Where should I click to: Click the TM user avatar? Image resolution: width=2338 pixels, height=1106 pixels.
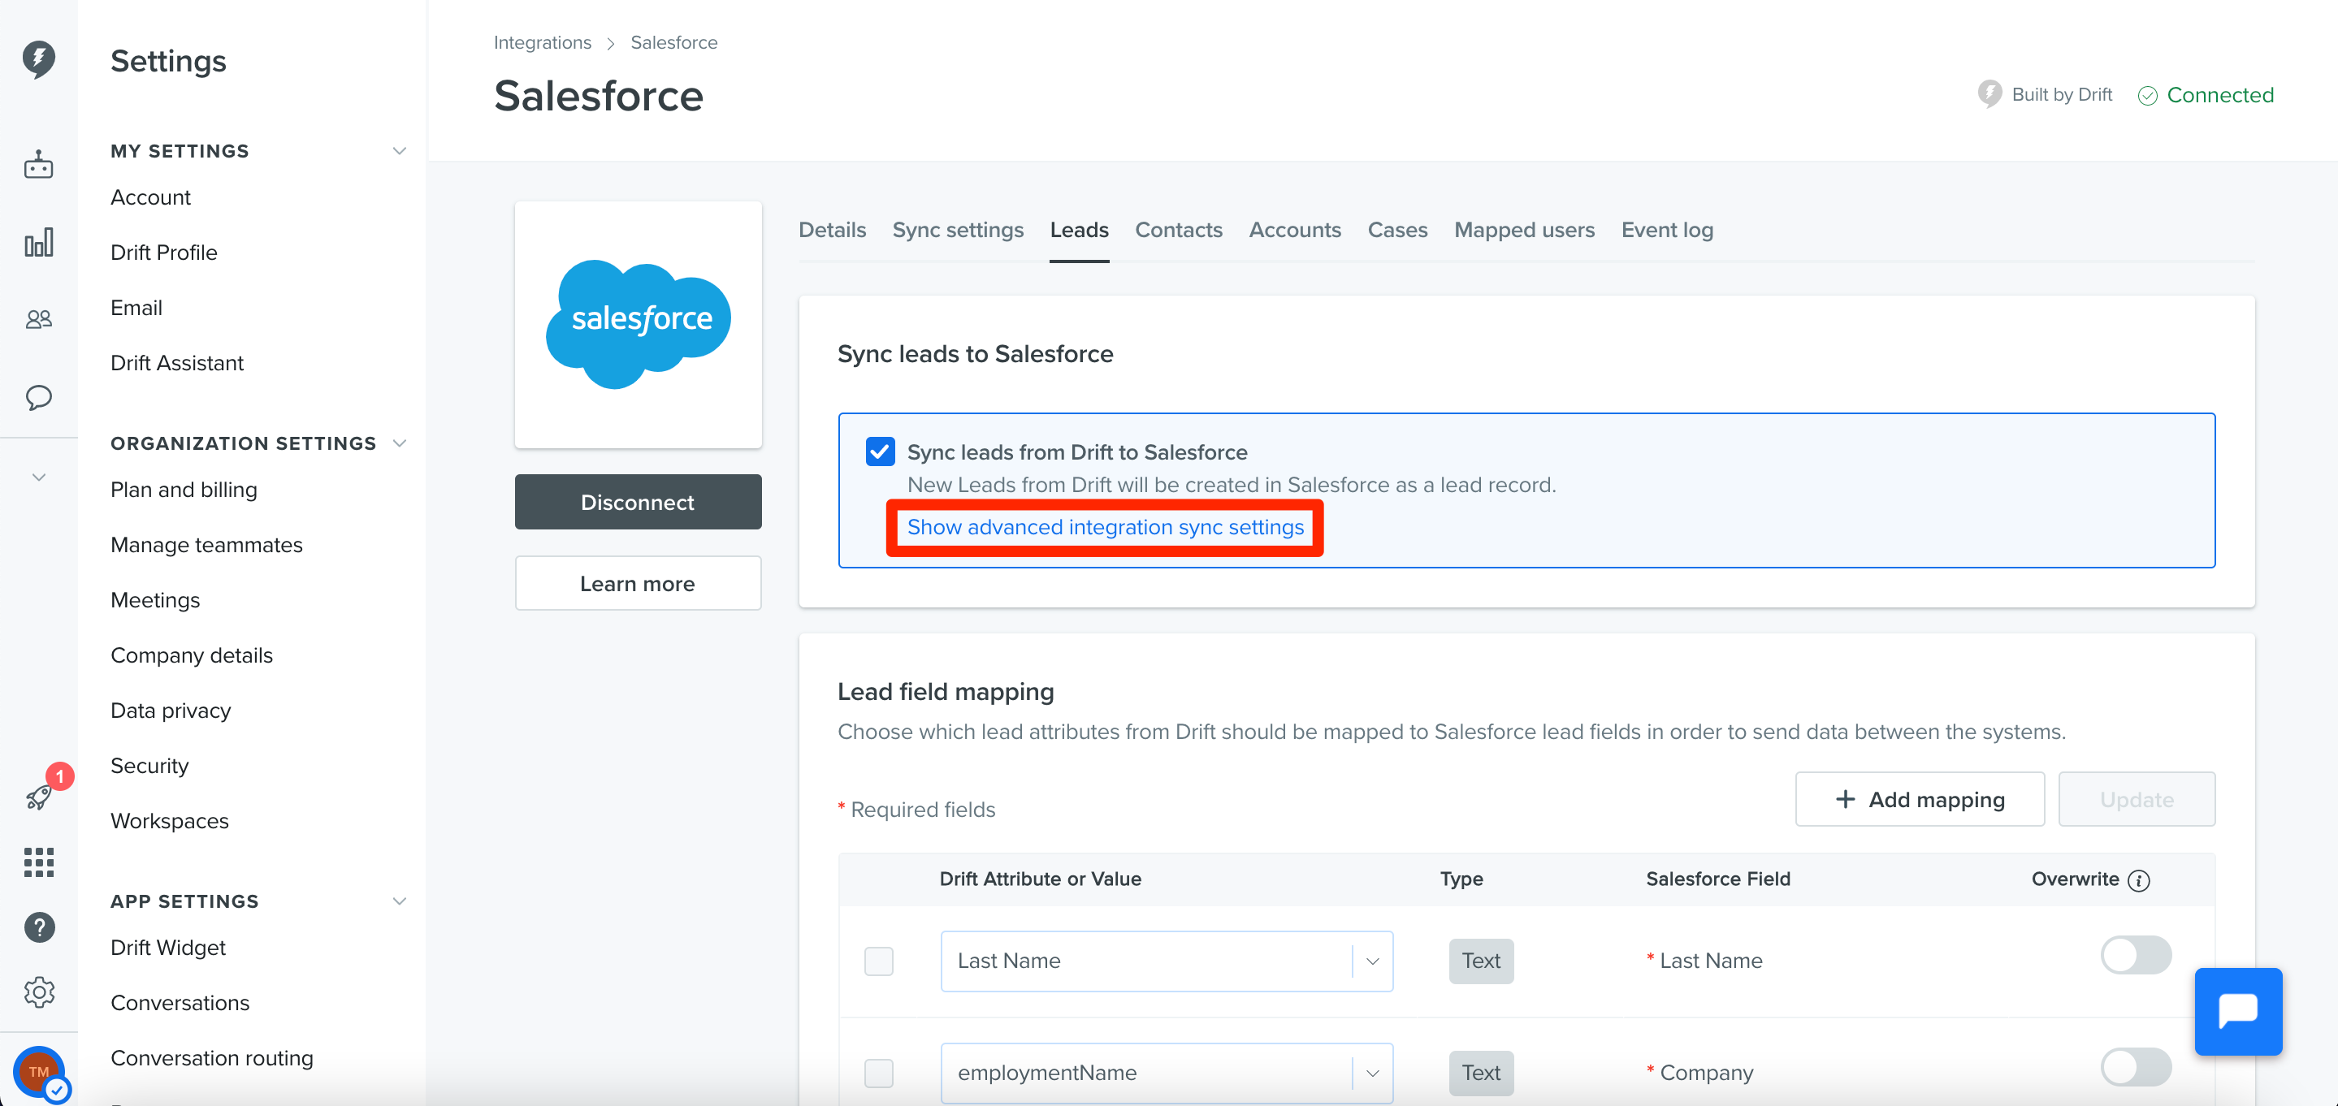(x=38, y=1072)
